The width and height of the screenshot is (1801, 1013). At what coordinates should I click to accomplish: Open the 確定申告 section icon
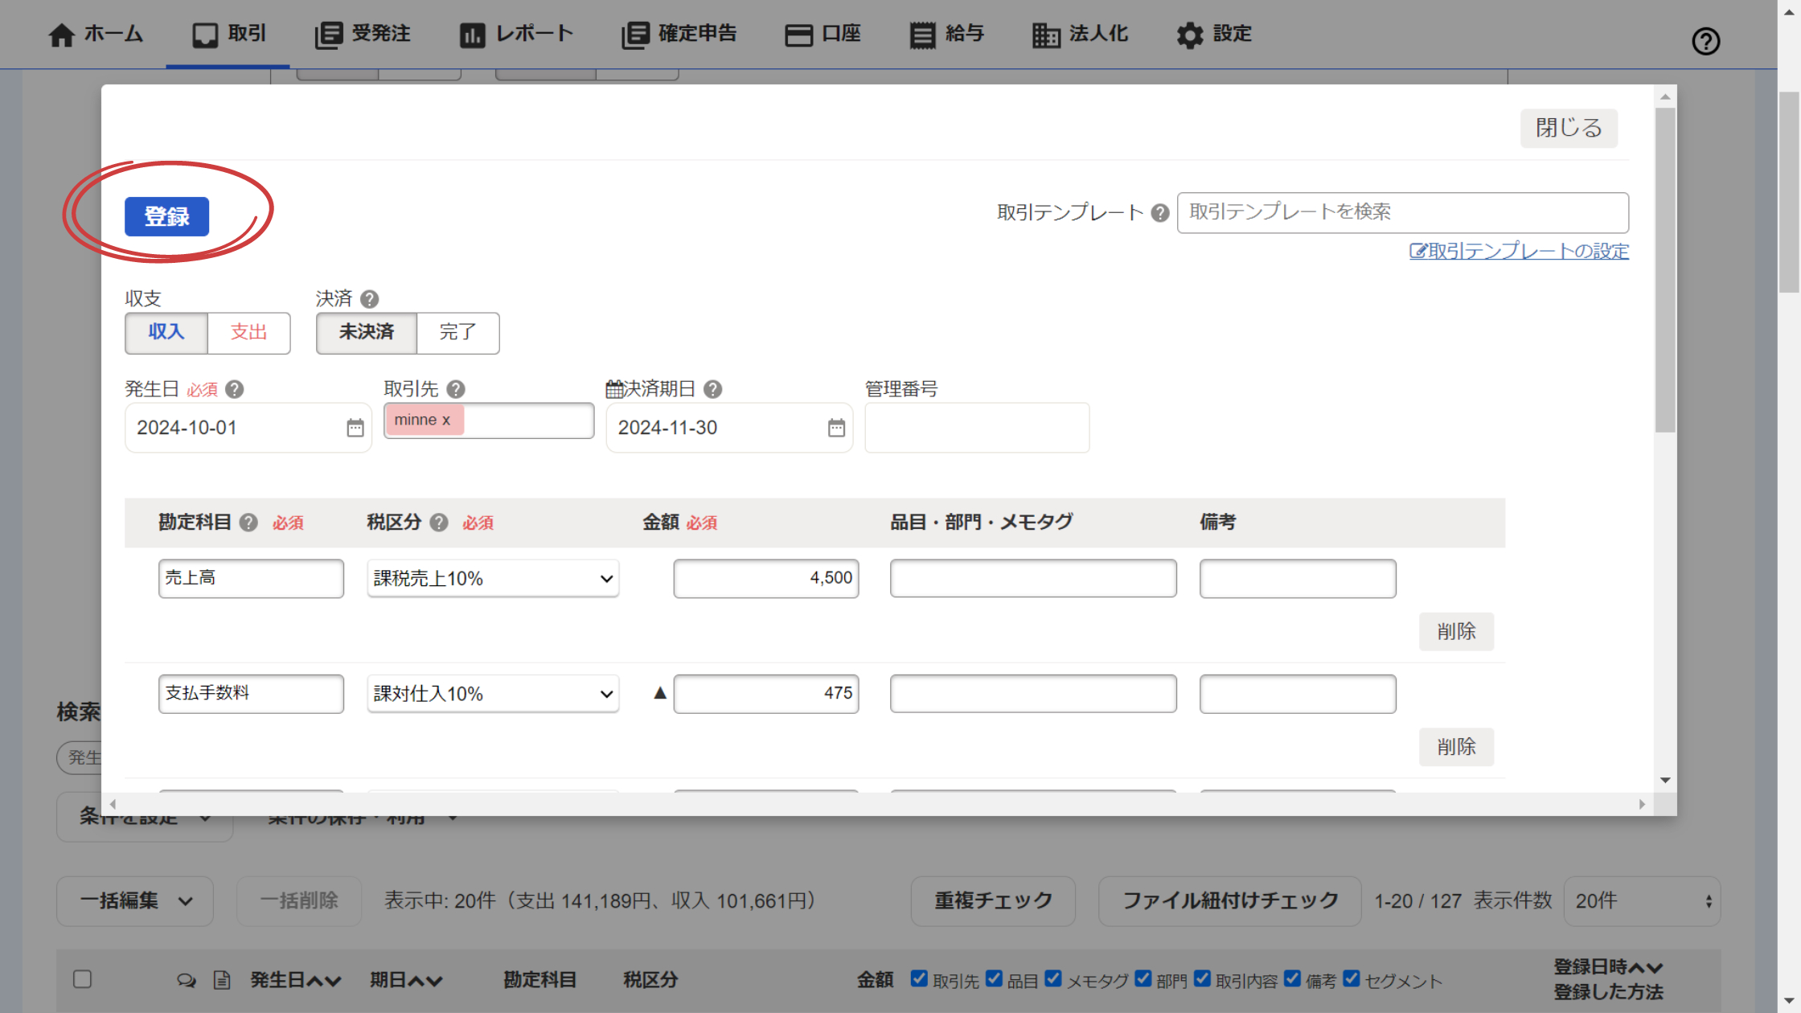tap(635, 35)
